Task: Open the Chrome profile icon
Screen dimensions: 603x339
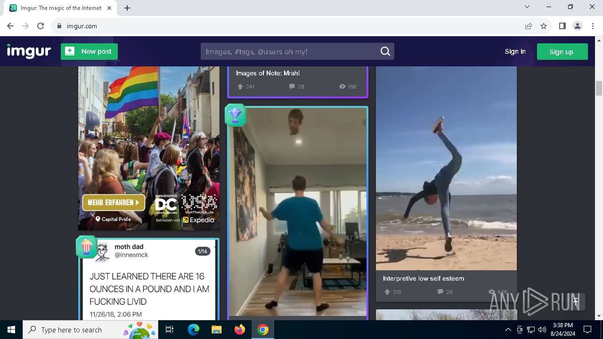Action: coord(578,26)
